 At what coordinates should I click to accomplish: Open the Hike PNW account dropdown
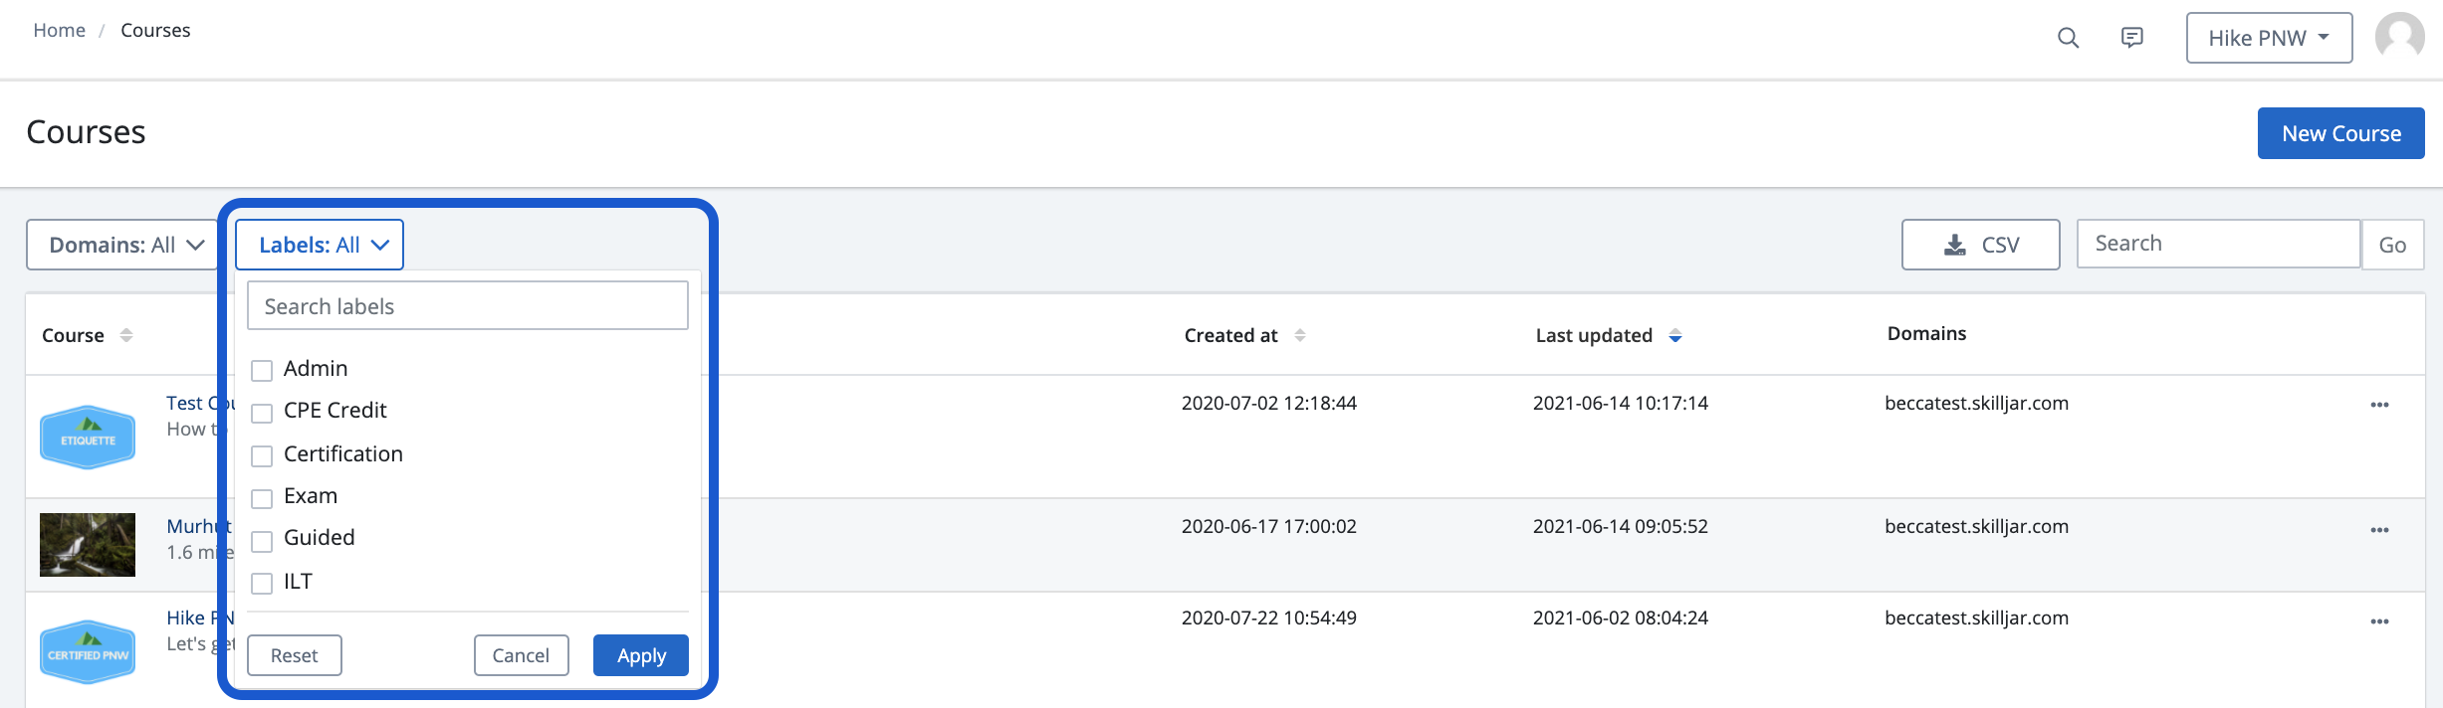2269,38
